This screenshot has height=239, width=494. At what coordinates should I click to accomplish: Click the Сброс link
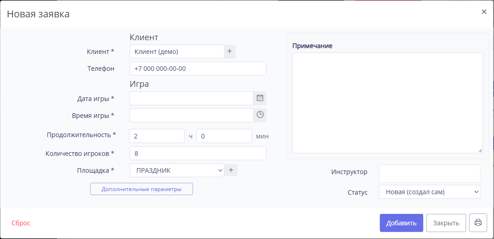(21, 223)
